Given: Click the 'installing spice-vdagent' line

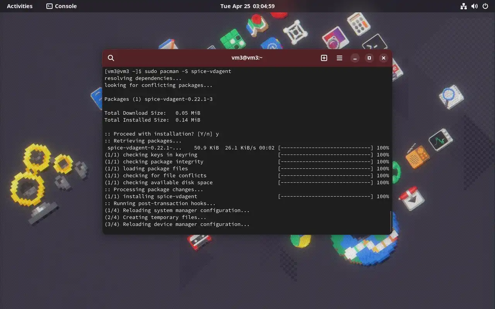Looking at the screenshot, I should click(247, 196).
